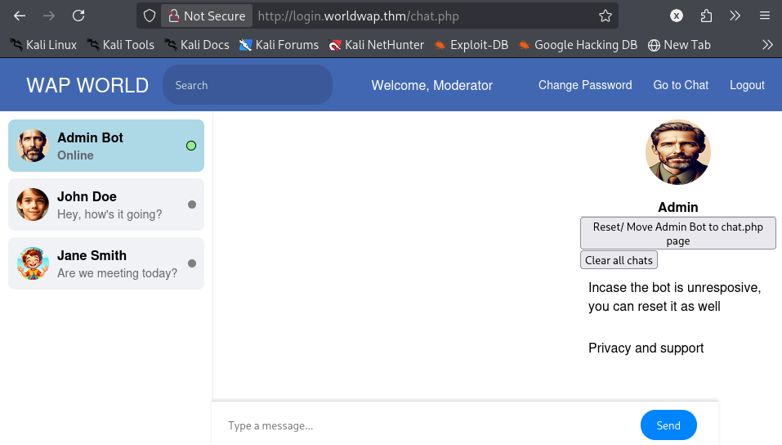Click the circular X extension icon
Screen dimensions: 782x445
[677, 16]
